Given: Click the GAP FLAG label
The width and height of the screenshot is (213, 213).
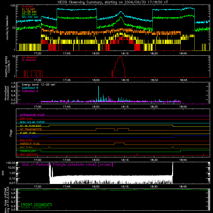Looking at the screenshot, I should click(x=26, y=118).
